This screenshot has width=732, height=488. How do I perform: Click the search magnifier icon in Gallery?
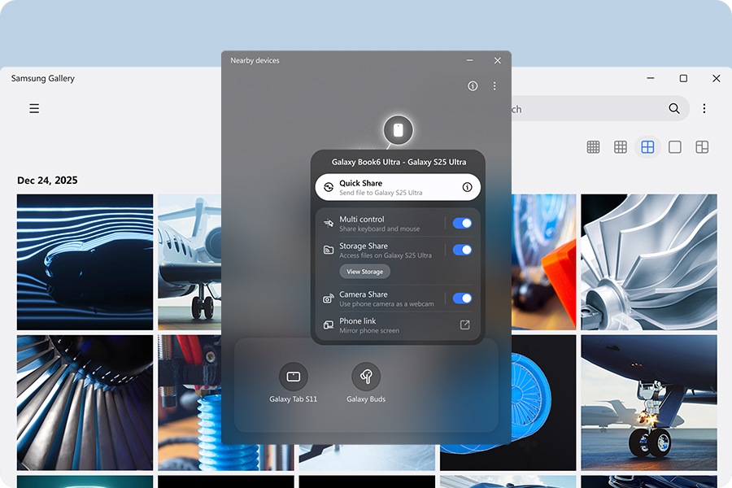(674, 108)
